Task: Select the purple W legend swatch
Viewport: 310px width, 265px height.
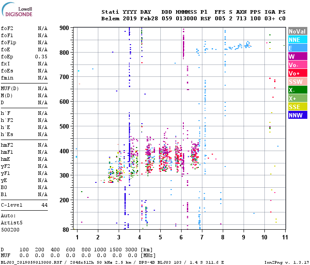Action: [298, 57]
